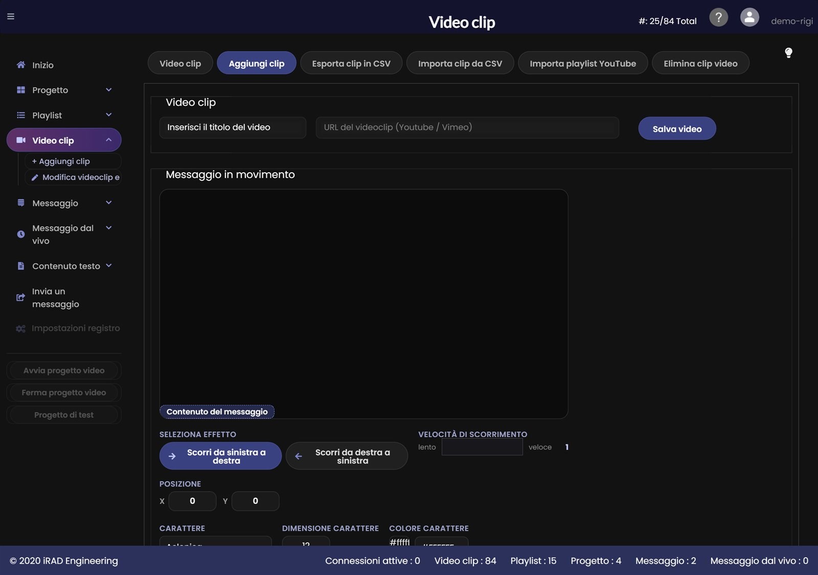Click the scroll speed slider track
Image resolution: width=818 pixels, height=575 pixels.
pos(482,447)
